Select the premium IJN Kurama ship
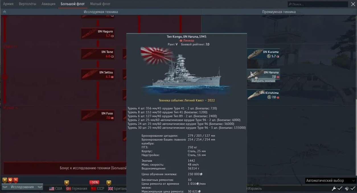Image resolution: width=357 pixels, height=193 pixels. point(263,54)
